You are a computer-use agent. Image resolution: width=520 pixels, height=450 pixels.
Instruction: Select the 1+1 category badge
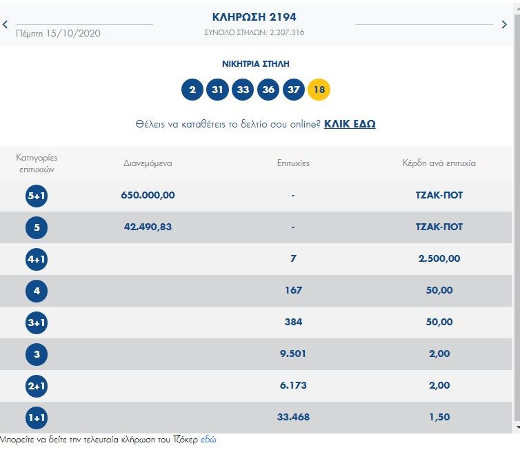(x=36, y=418)
